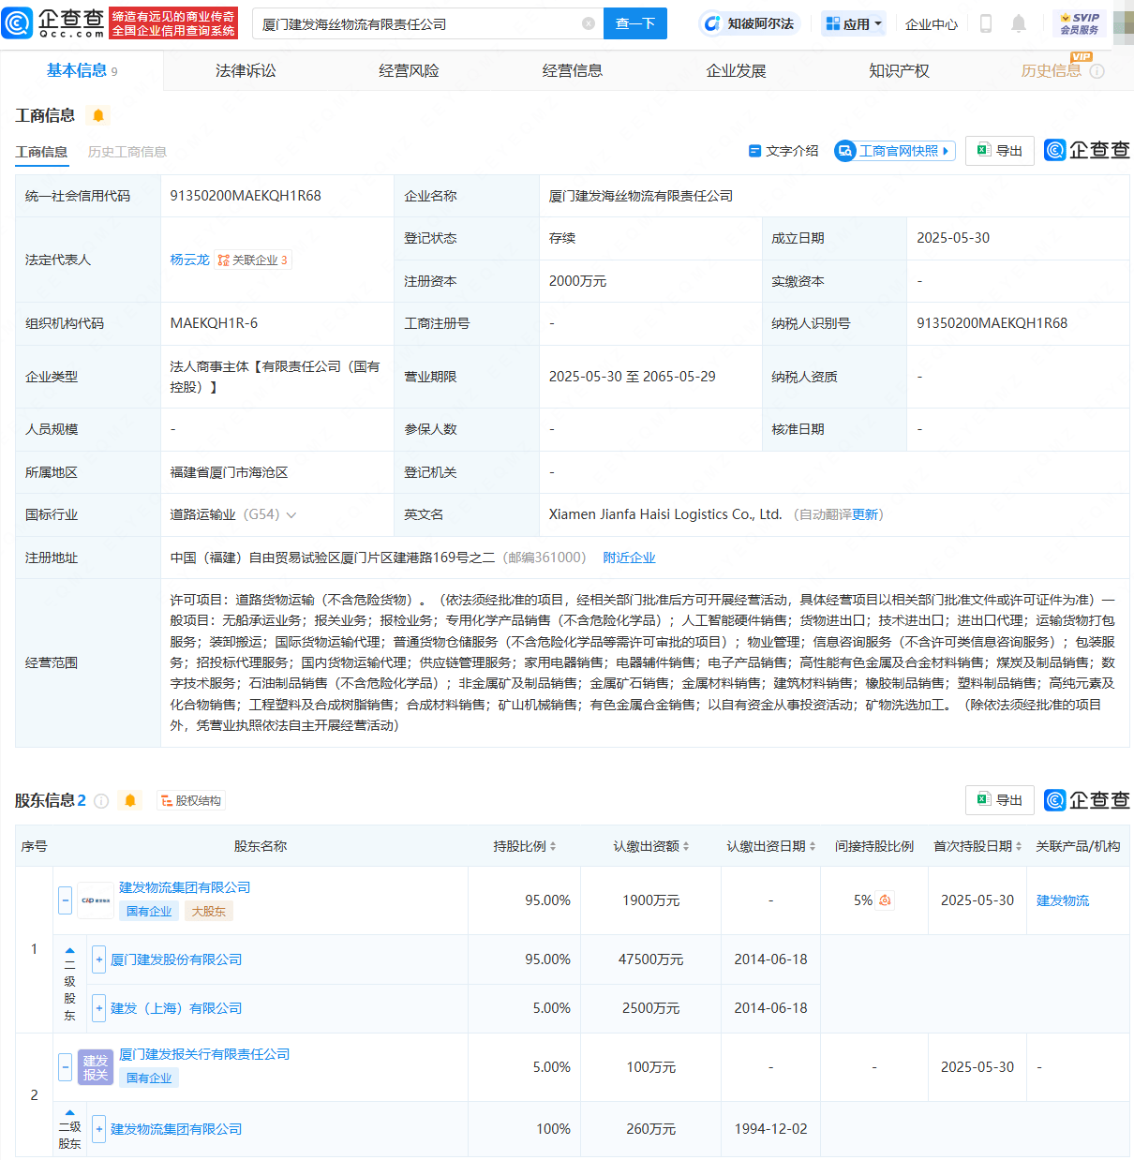Go to 企业中心

pos(932,24)
